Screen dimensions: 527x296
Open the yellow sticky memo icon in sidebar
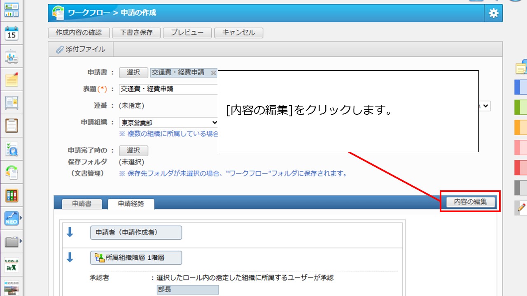coord(12,80)
